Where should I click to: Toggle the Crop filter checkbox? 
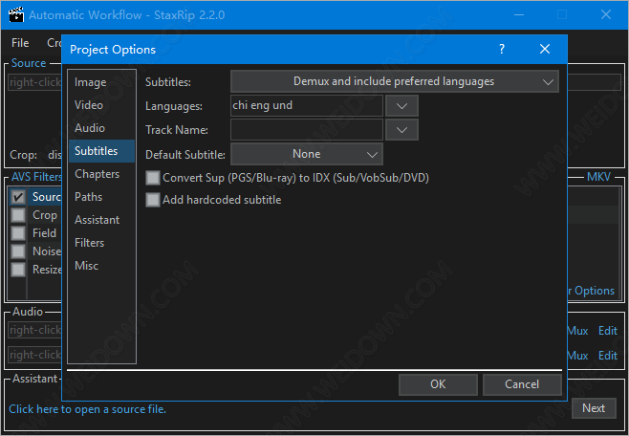[18, 215]
